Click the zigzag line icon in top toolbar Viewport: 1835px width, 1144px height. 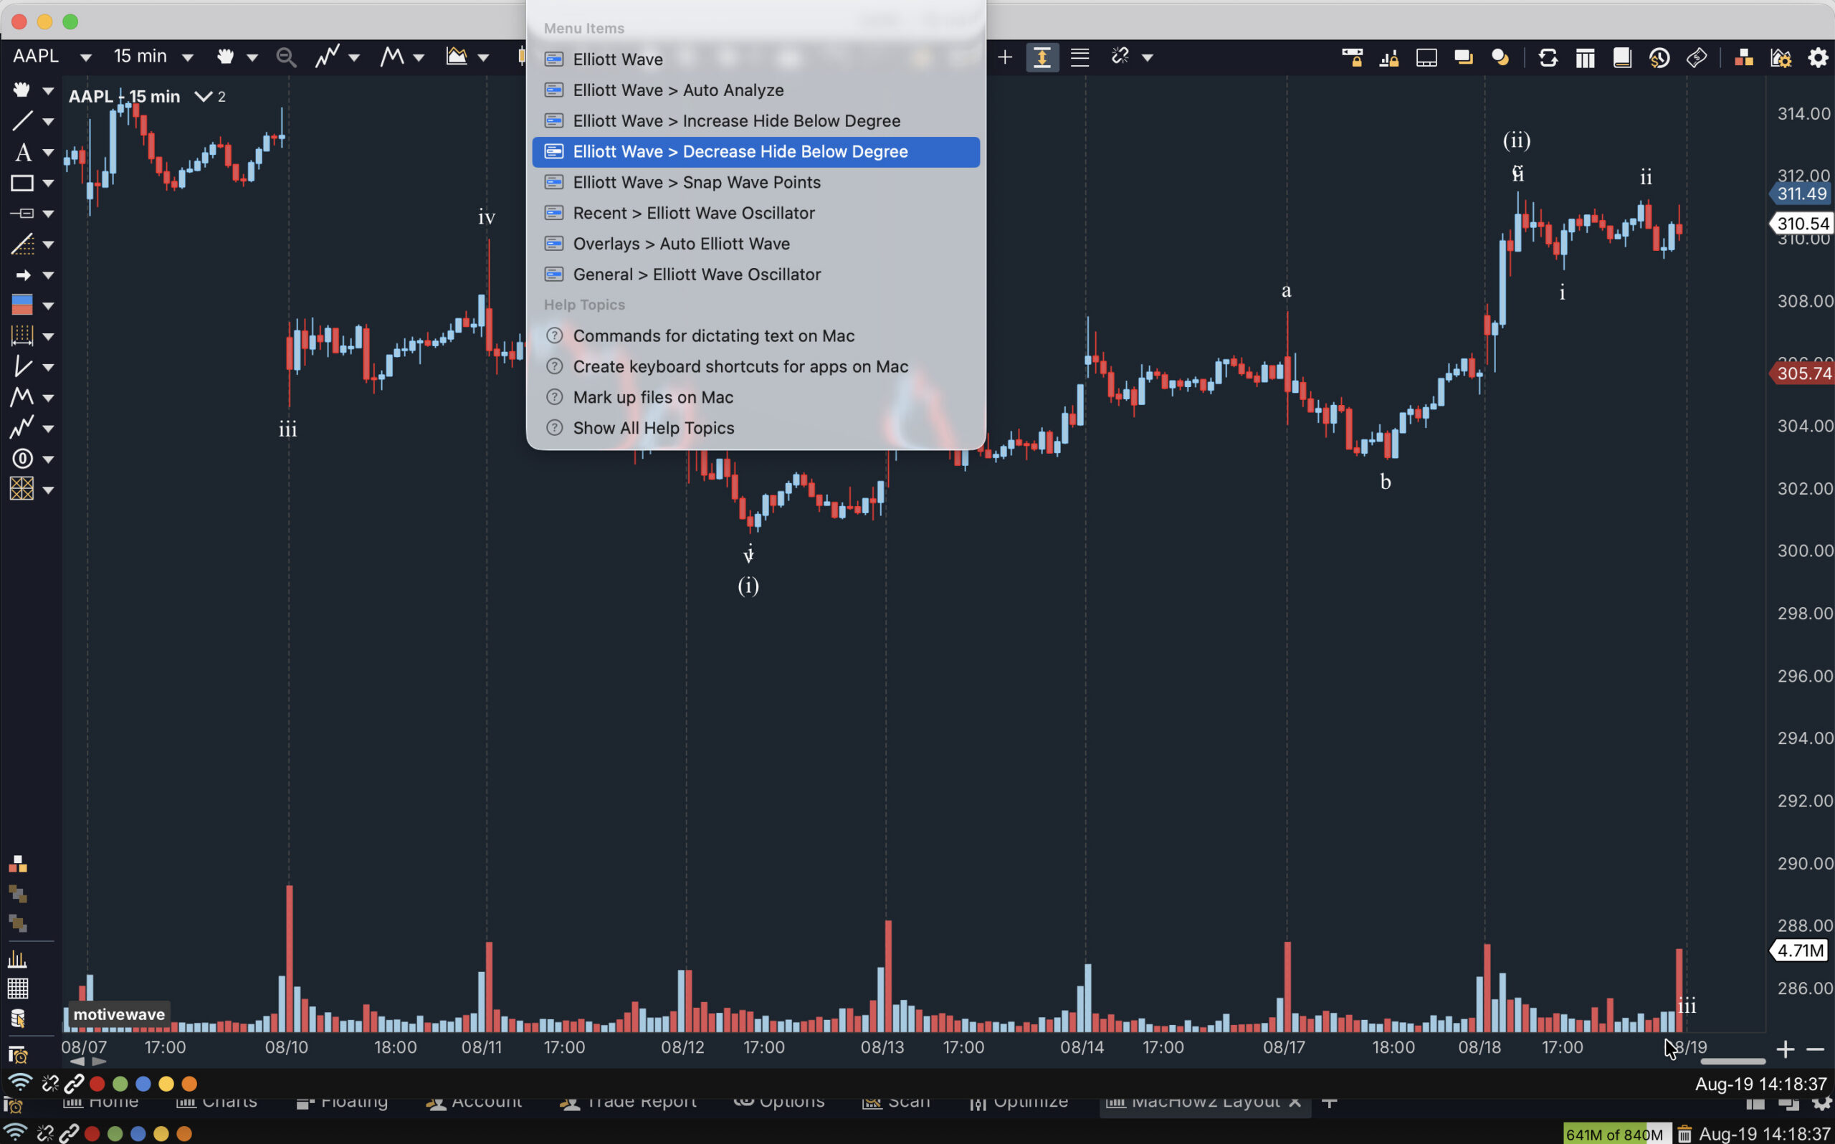pos(328,56)
